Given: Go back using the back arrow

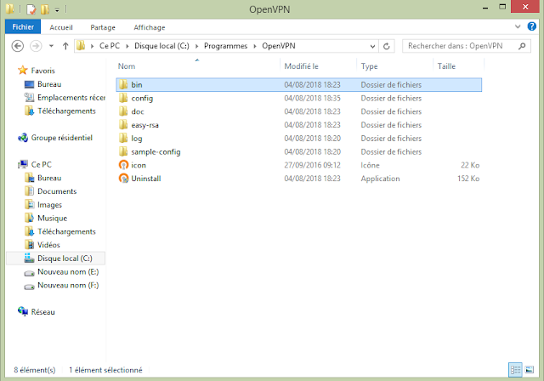Looking at the screenshot, I should tap(18, 46).
